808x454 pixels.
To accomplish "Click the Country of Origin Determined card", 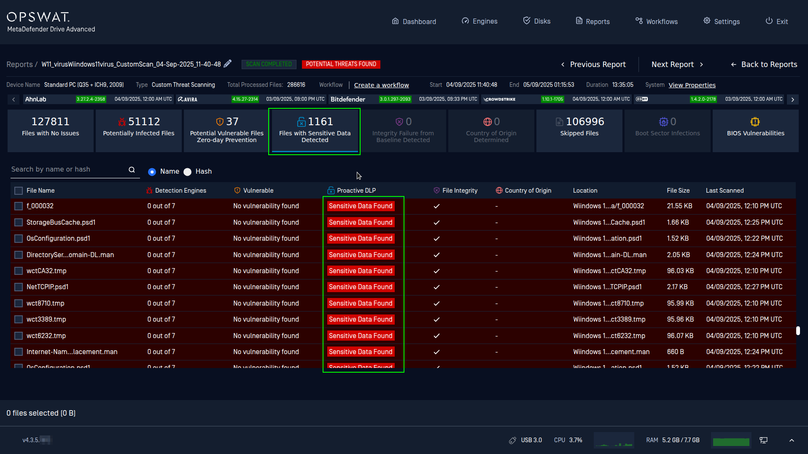I will [x=491, y=131].
